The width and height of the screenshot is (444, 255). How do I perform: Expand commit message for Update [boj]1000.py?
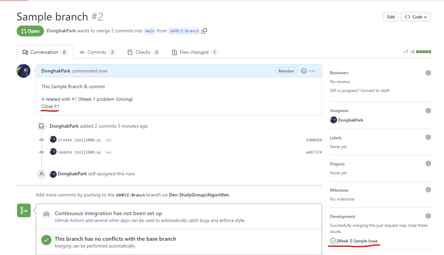click(x=108, y=152)
